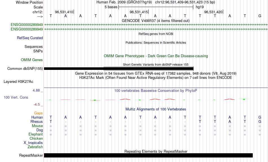
Task: Click the GTEx Gene Expression title line
Action: pos(156,74)
